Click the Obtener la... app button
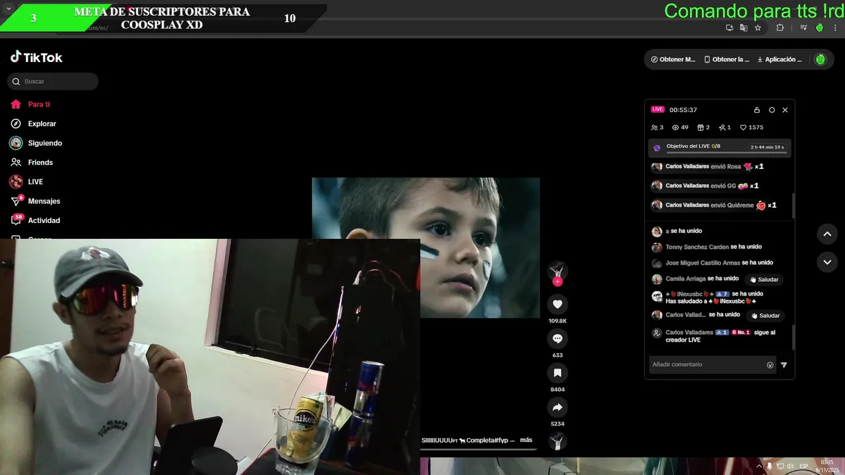The width and height of the screenshot is (845, 475). (726, 59)
